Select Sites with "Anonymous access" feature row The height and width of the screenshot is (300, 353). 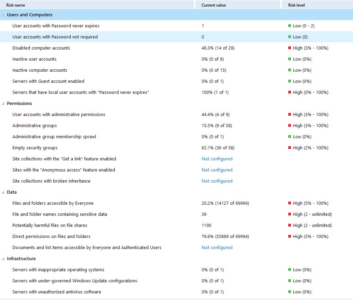[177, 170]
